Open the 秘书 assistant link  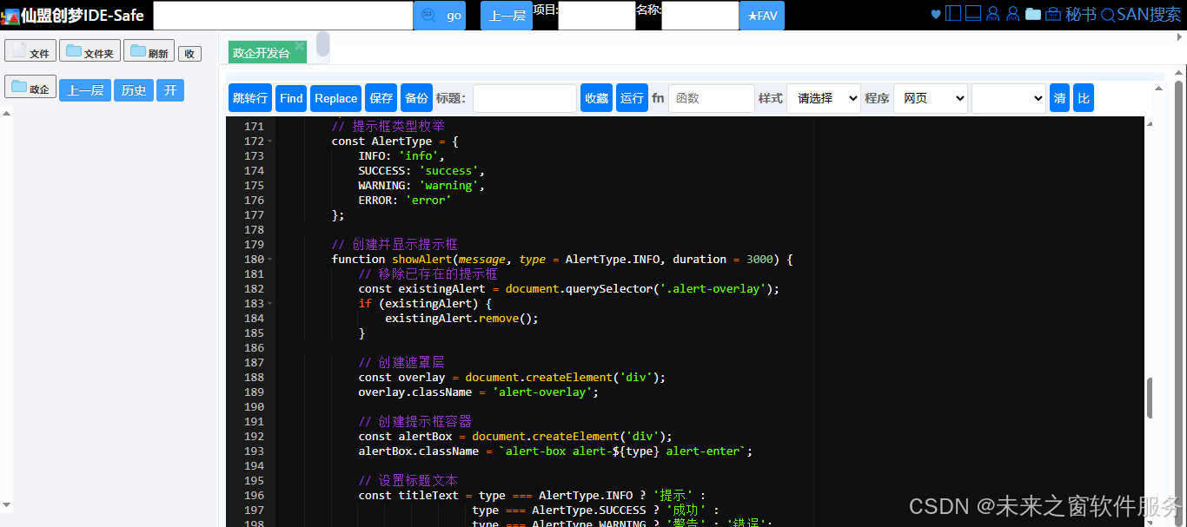point(1081,15)
